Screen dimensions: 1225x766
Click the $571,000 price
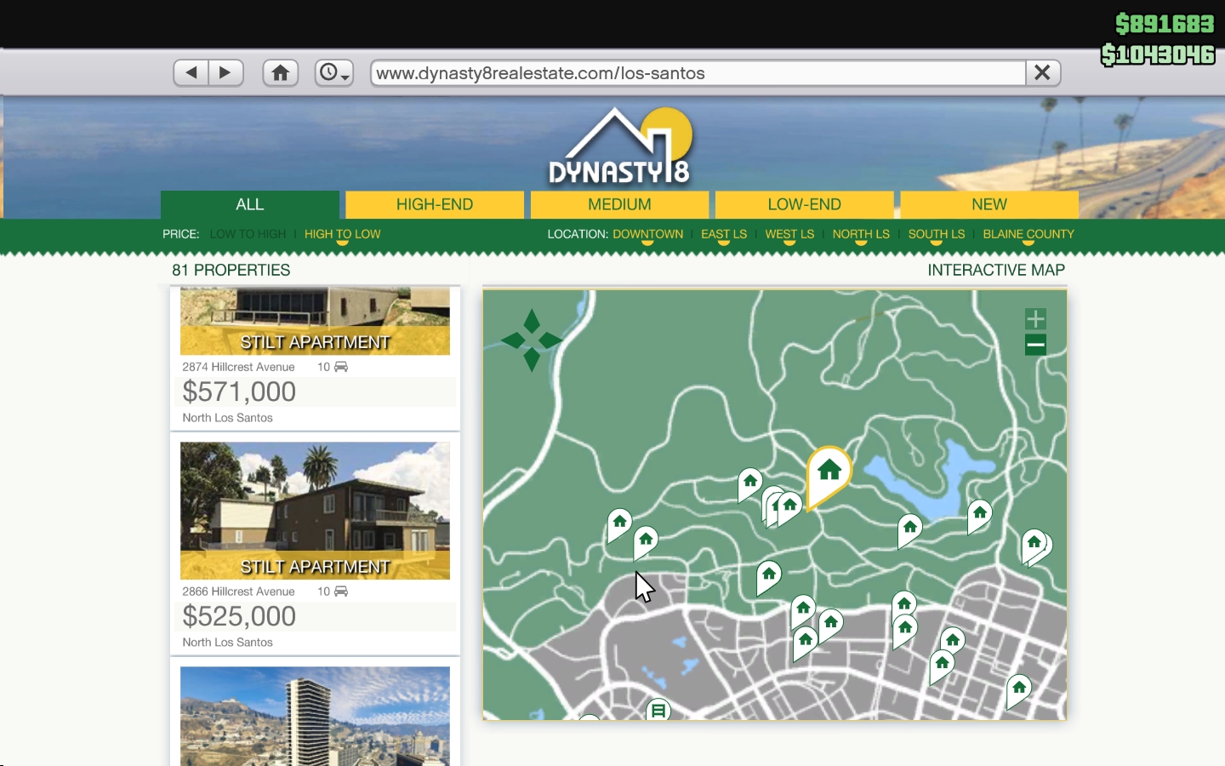(x=239, y=392)
